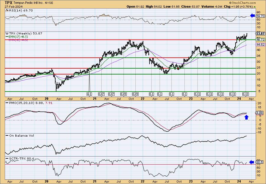Click the green EMA(17) line swatch
Viewport: 266px width, 184px height.
(x=7, y=37)
